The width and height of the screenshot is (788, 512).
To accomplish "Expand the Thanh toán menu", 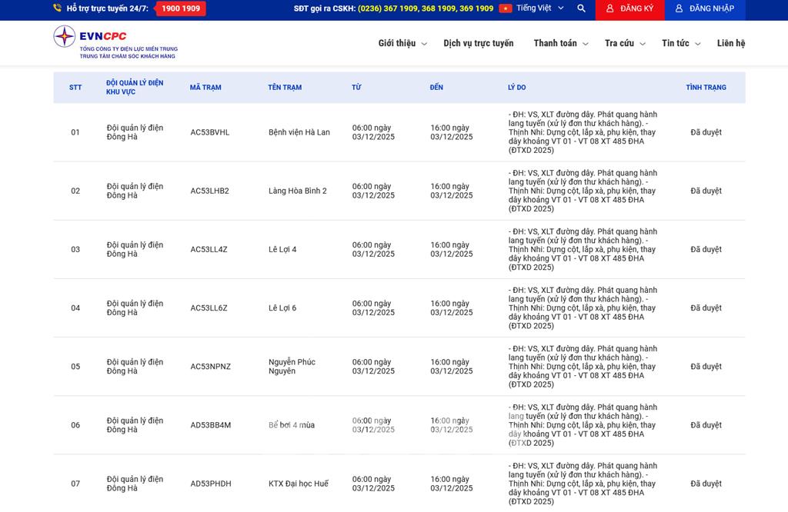I will point(560,43).
